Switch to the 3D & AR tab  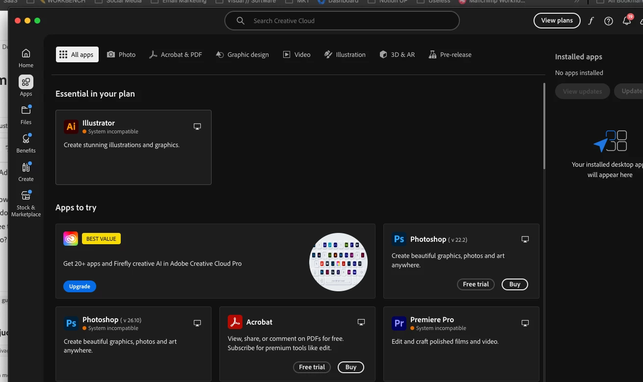point(398,54)
